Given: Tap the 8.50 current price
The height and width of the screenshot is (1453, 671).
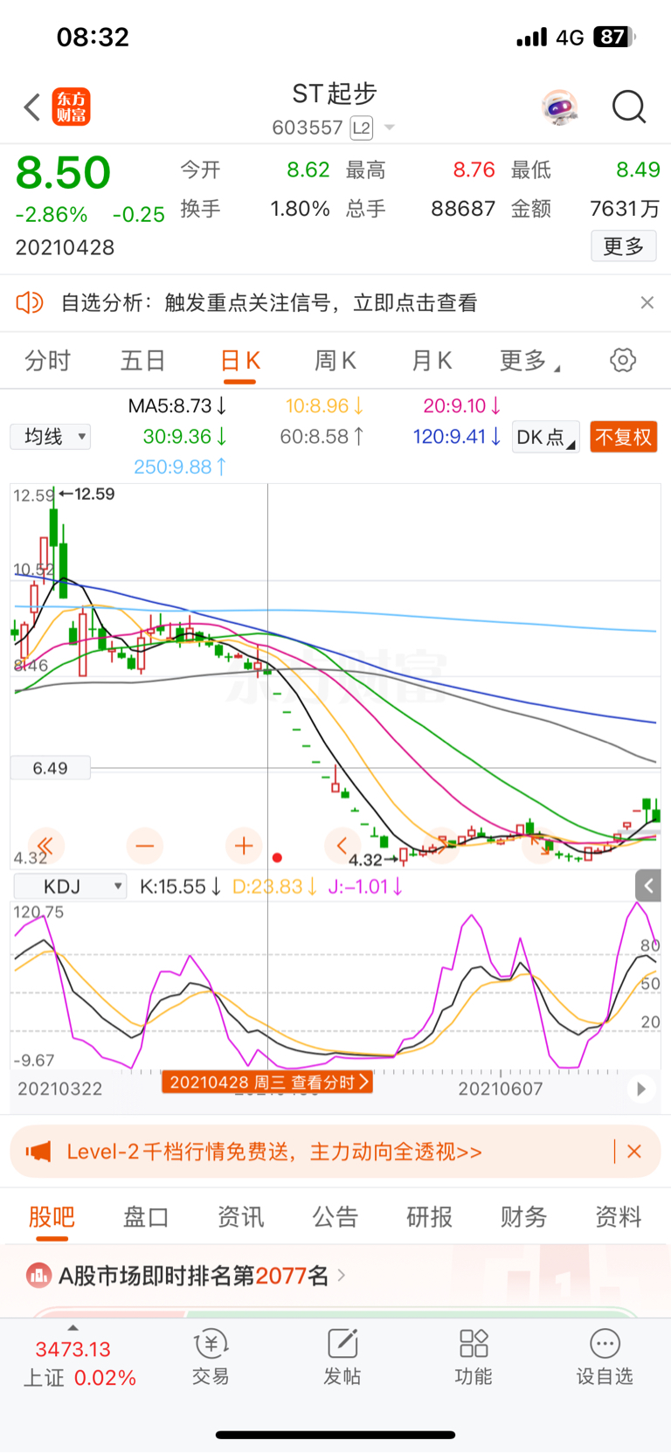Looking at the screenshot, I should coord(63,172).
